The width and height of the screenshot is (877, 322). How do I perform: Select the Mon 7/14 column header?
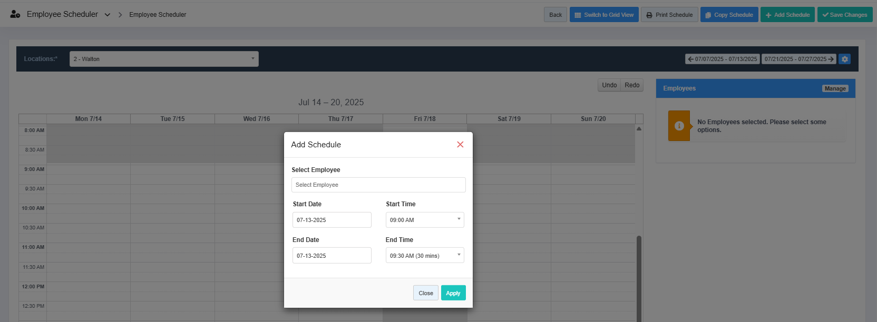(x=89, y=119)
